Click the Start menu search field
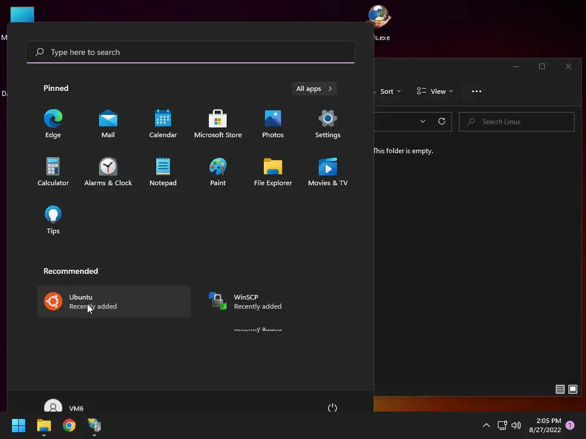 pos(191,52)
